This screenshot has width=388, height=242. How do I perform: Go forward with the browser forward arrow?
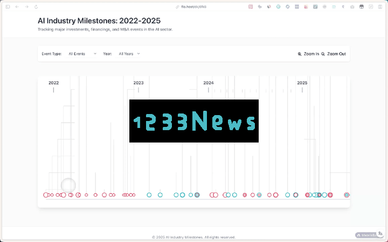pos(26,6)
